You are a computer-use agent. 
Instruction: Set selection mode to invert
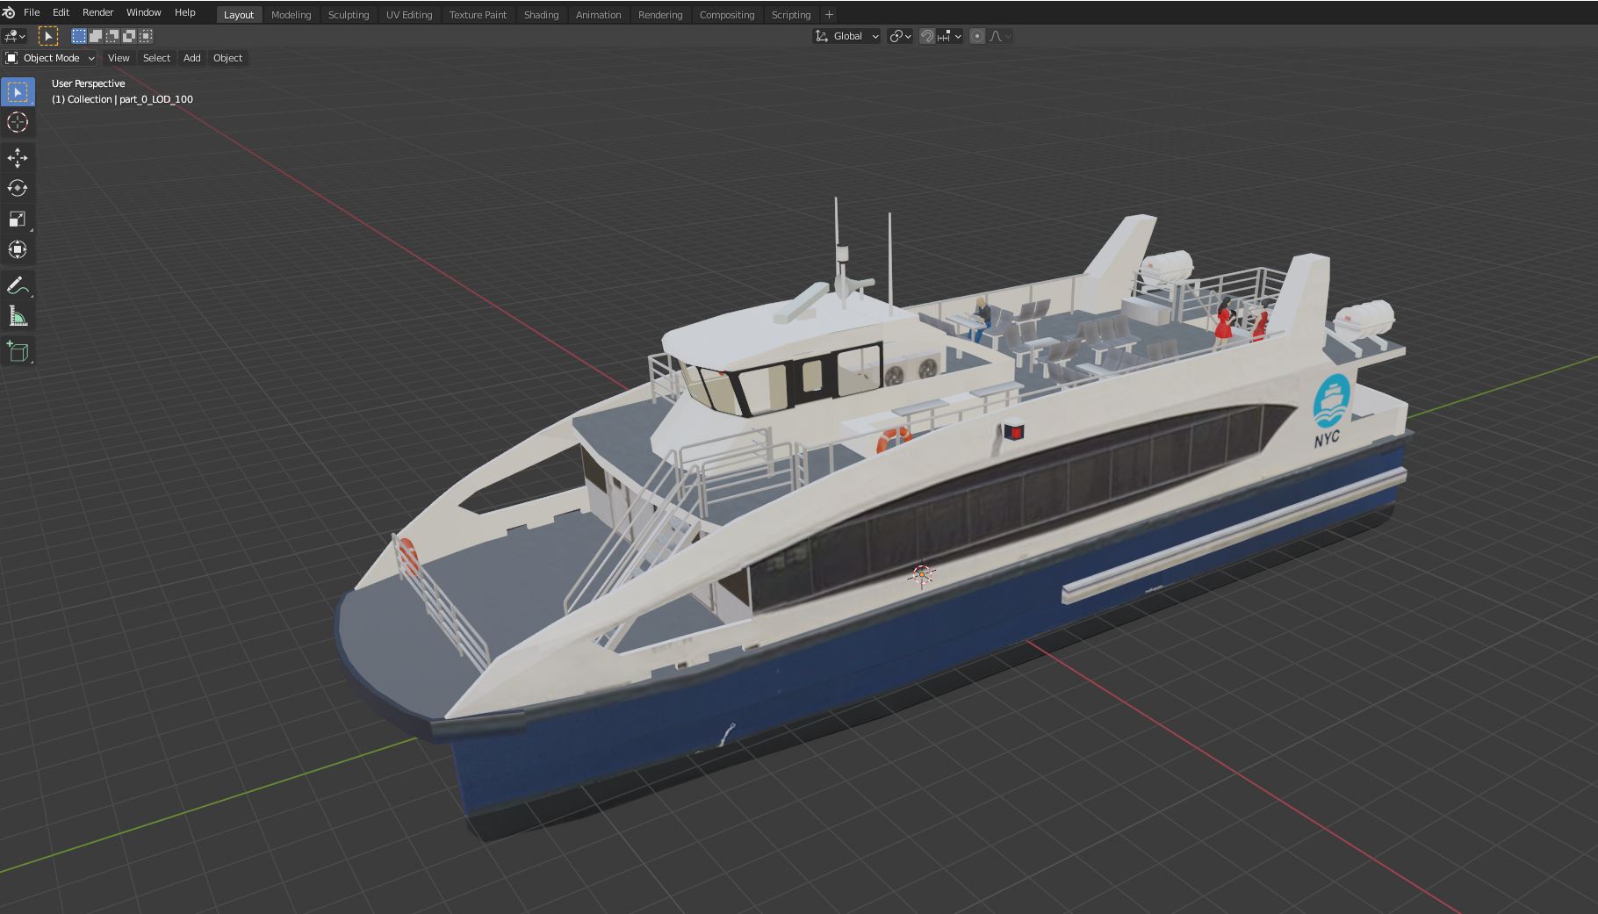tap(129, 36)
